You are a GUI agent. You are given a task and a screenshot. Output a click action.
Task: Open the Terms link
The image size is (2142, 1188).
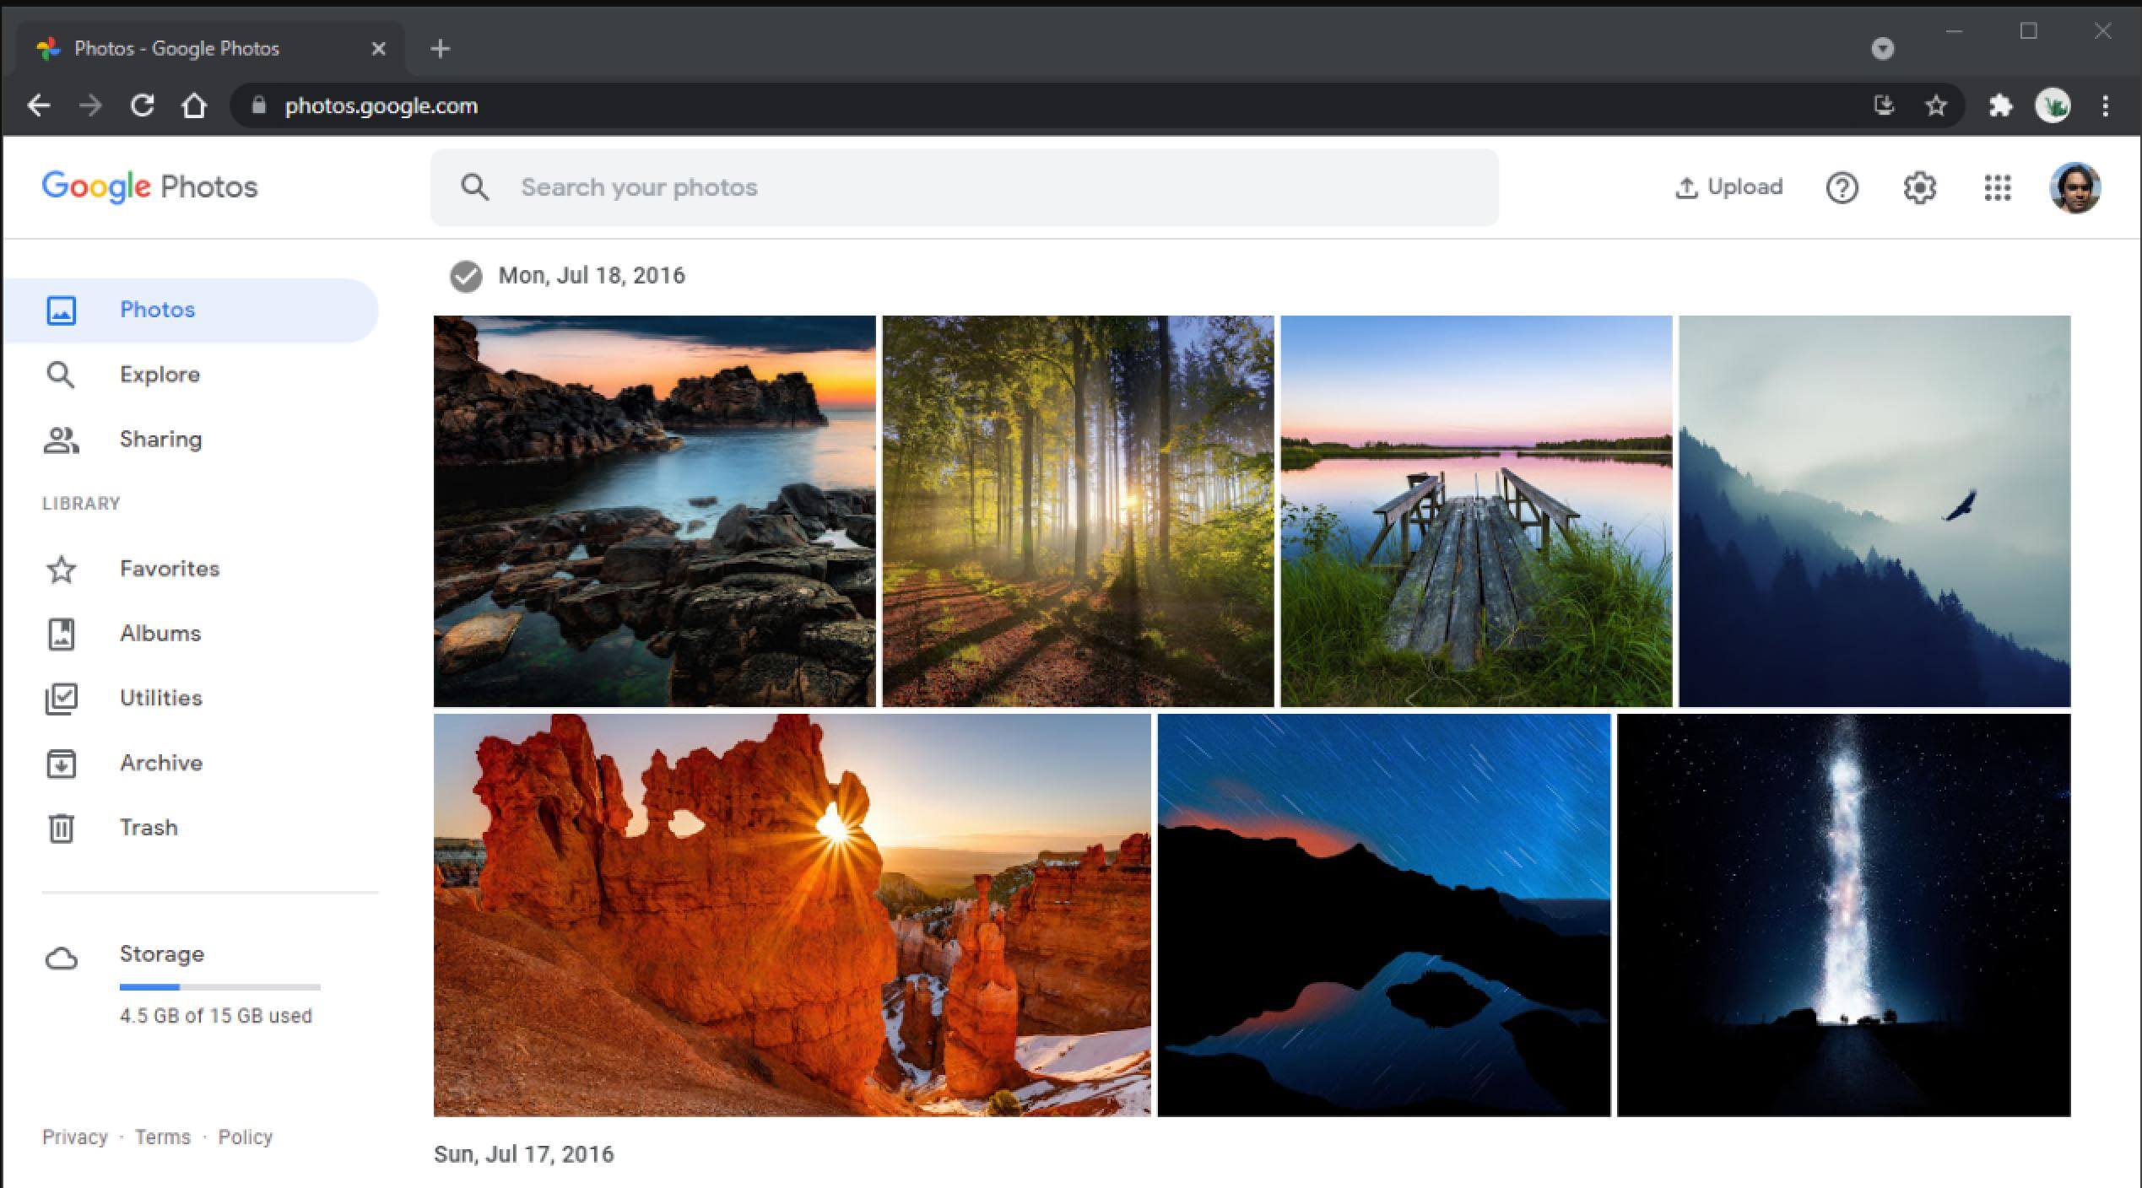[163, 1137]
